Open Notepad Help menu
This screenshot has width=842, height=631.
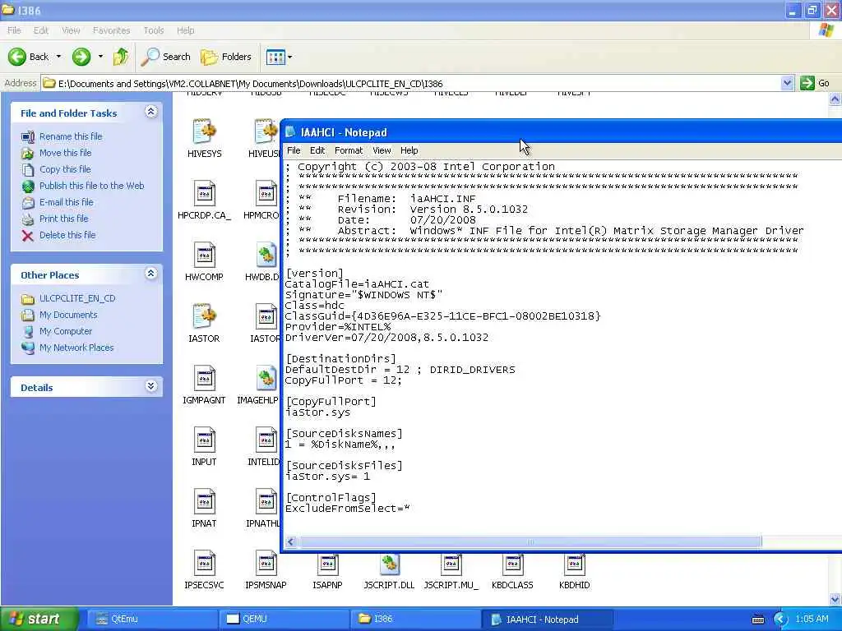point(409,151)
